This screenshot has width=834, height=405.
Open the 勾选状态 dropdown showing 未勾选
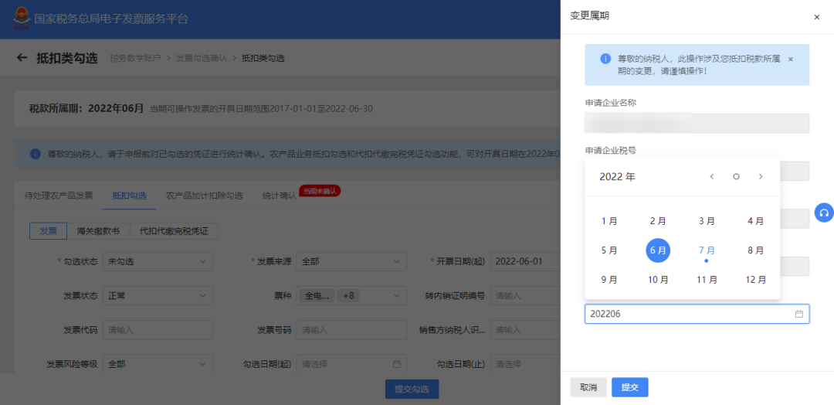(x=158, y=261)
